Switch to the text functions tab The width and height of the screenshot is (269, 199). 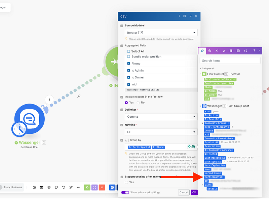[224, 51]
